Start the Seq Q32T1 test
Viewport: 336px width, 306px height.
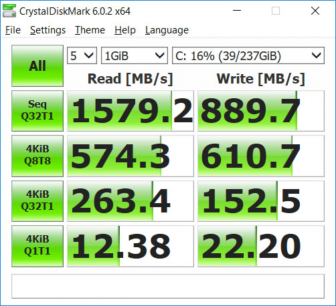(37, 111)
